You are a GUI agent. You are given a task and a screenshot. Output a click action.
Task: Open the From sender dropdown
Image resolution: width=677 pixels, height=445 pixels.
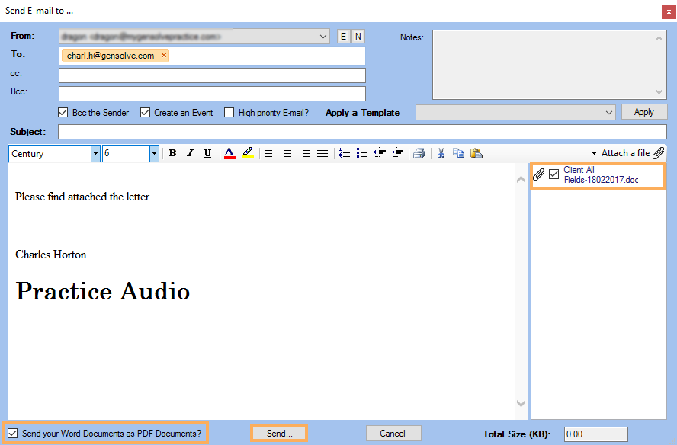point(323,37)
